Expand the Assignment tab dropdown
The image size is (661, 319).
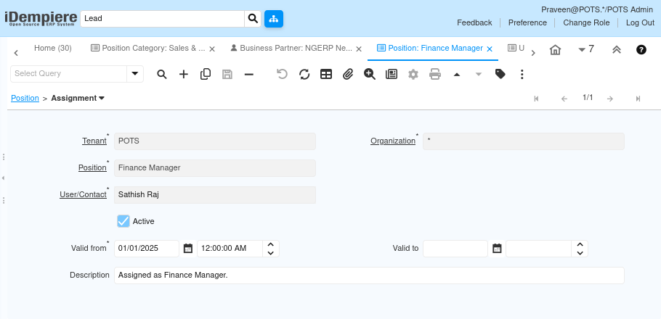click(102, 98)
